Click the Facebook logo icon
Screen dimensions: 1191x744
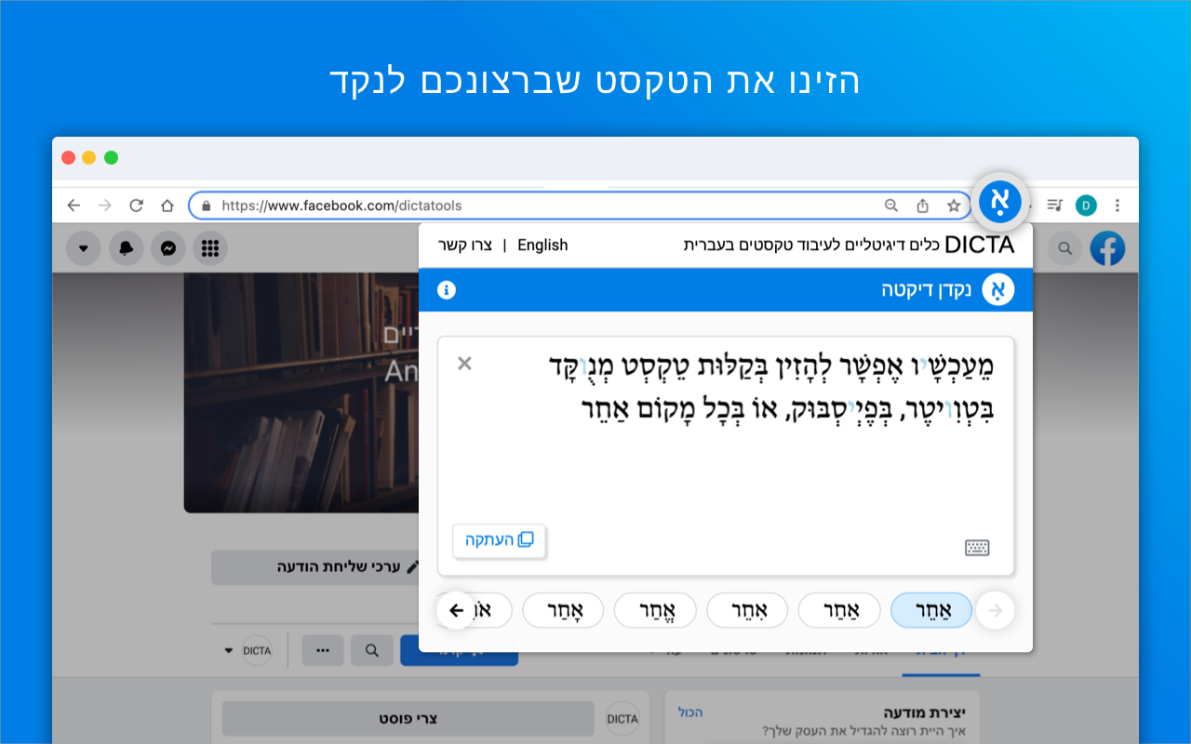pos(1107,248)
